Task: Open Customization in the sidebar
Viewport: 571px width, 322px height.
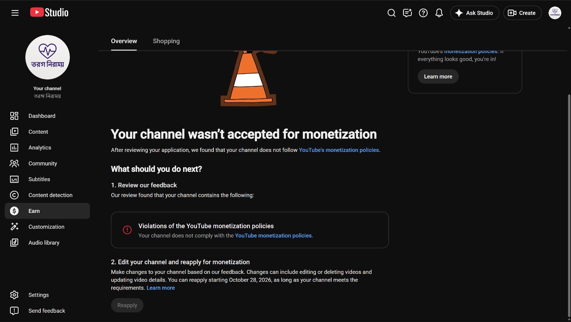Action: click(47, 227)
